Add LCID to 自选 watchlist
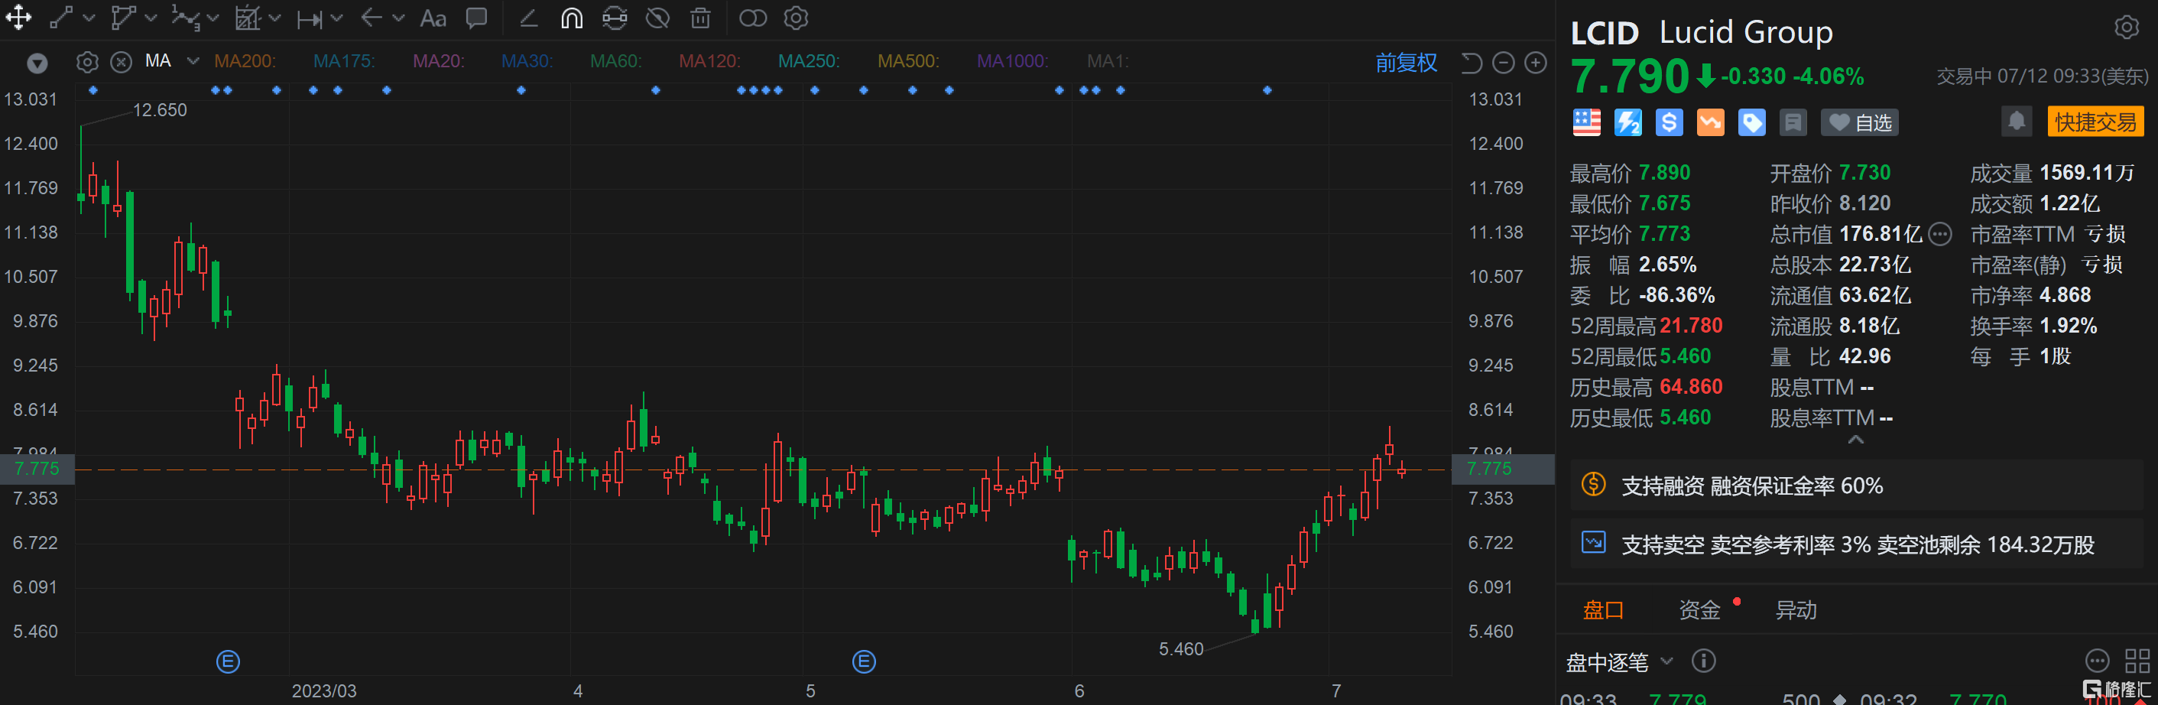The image size is (2158, 705). [x=1860, y=123]
